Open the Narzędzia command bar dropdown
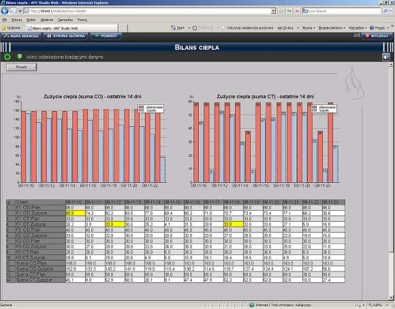Screen dimensions: 395x309 pyautogui.click(x=358, y=28)
